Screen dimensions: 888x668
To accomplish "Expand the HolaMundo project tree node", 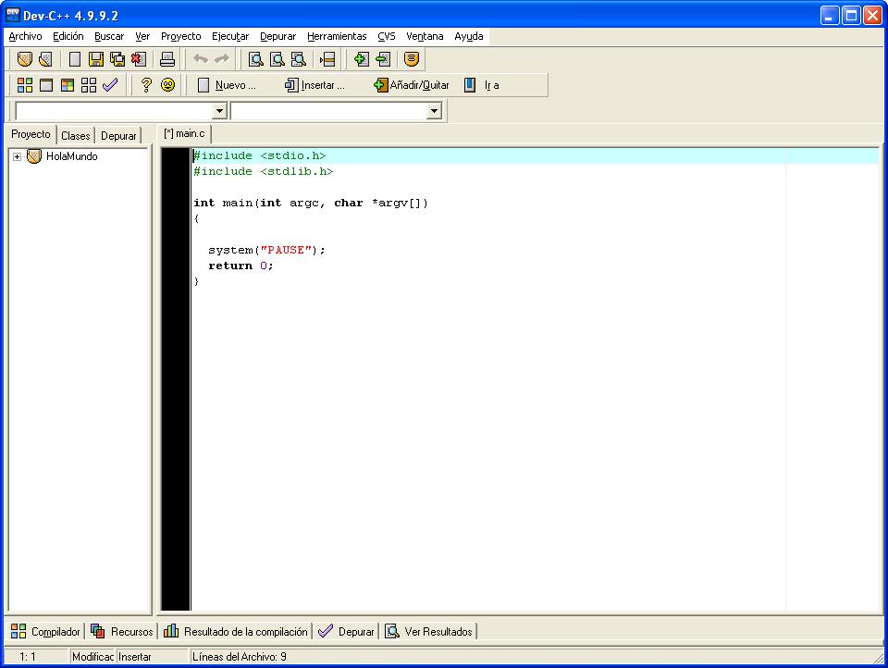I will click(x=17, y=157).
